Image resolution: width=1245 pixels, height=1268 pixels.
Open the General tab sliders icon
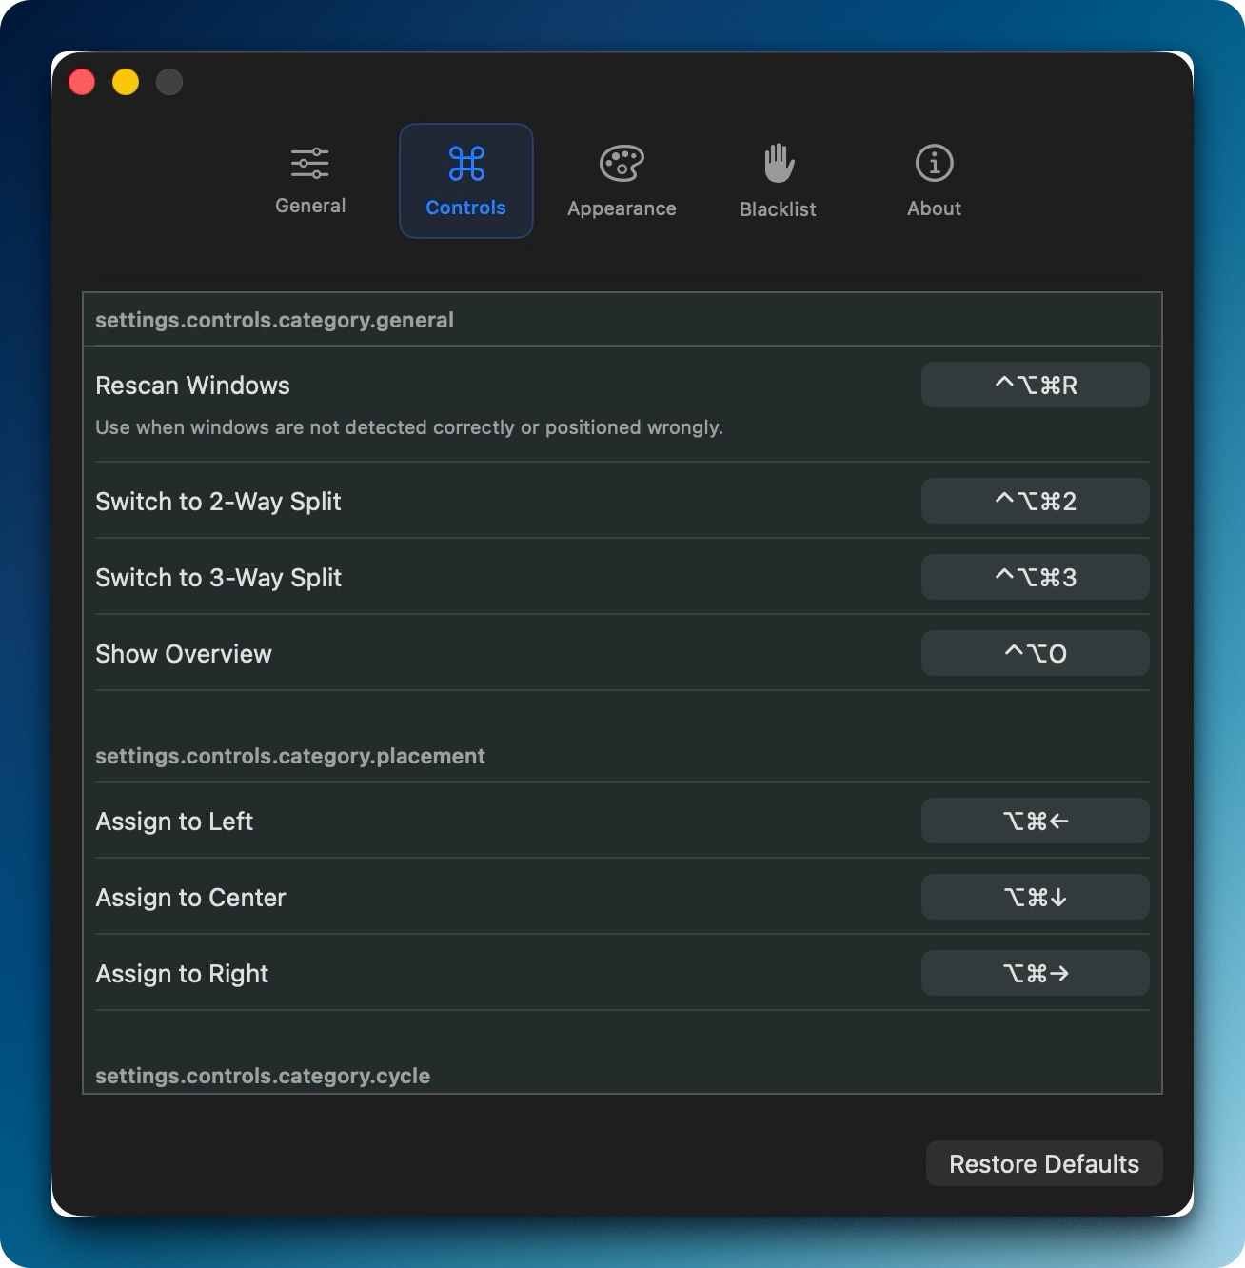310,163
